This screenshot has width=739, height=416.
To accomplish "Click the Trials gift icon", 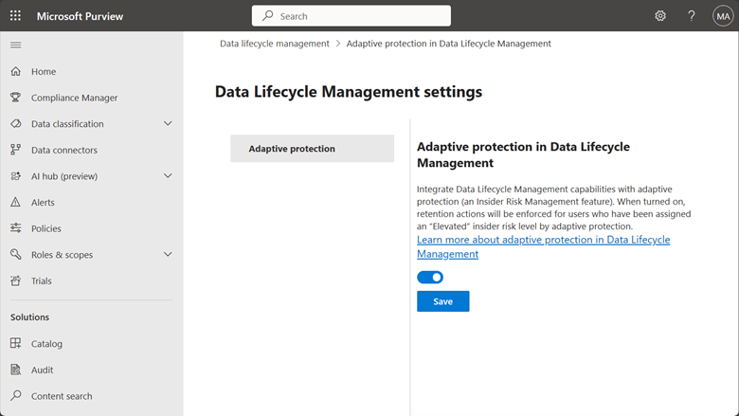I will coord(15,280).
